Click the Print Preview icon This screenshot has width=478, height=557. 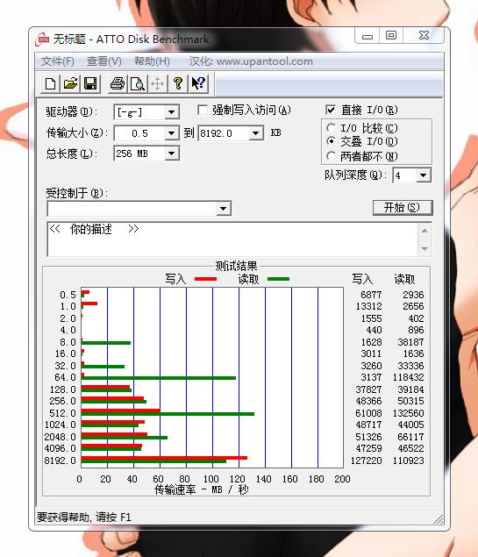point(138,84)
